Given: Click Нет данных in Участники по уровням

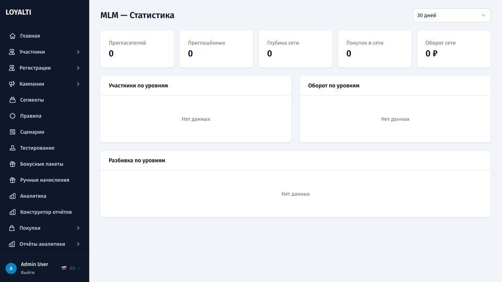Looking at the screenshot, I should click(x=196, y=119).
